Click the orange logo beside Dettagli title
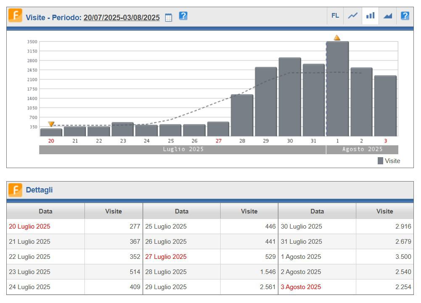 pos(15,190)
